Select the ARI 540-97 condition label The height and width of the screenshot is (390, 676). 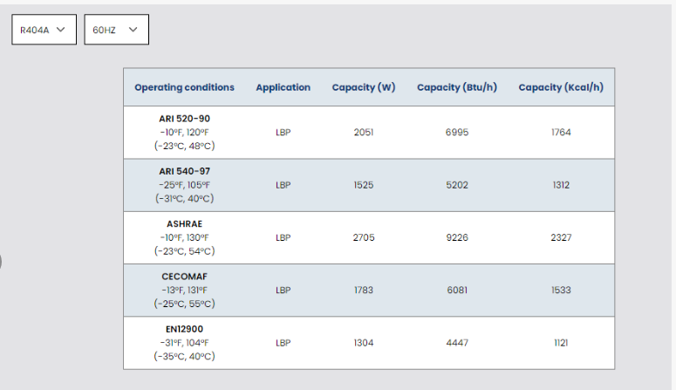[185, 171]
